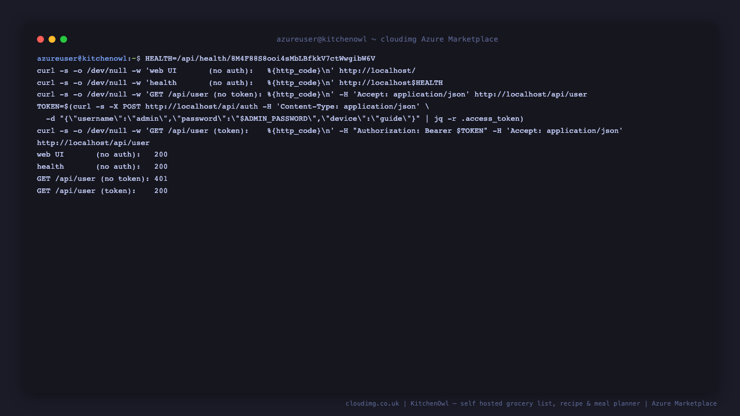Screen dimensions: 740x416
Task: Click the curl 'web UI' command line
Action: 226,70
